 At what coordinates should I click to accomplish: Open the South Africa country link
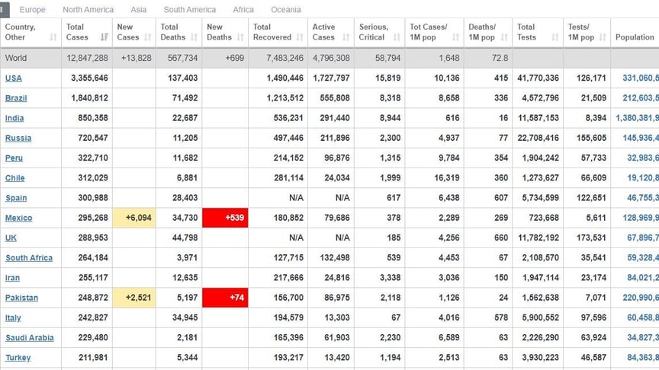coord(29,258)
